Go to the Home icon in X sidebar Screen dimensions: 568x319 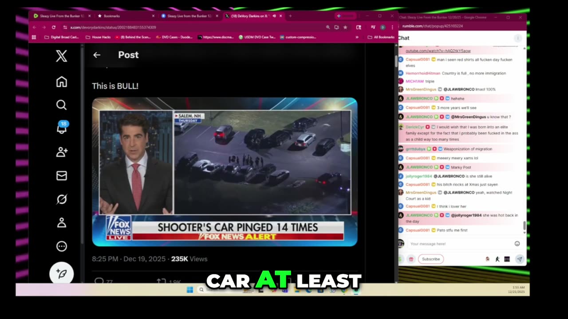61,82
